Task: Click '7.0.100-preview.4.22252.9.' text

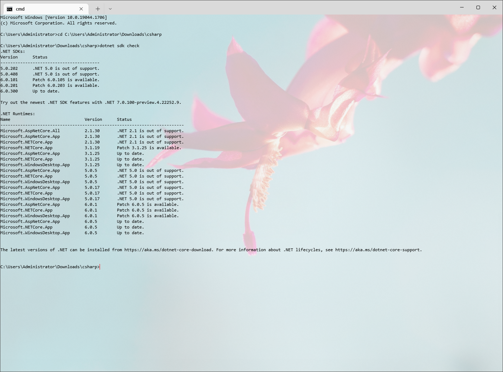Action: pyautogui.click(x=149, y=102)
